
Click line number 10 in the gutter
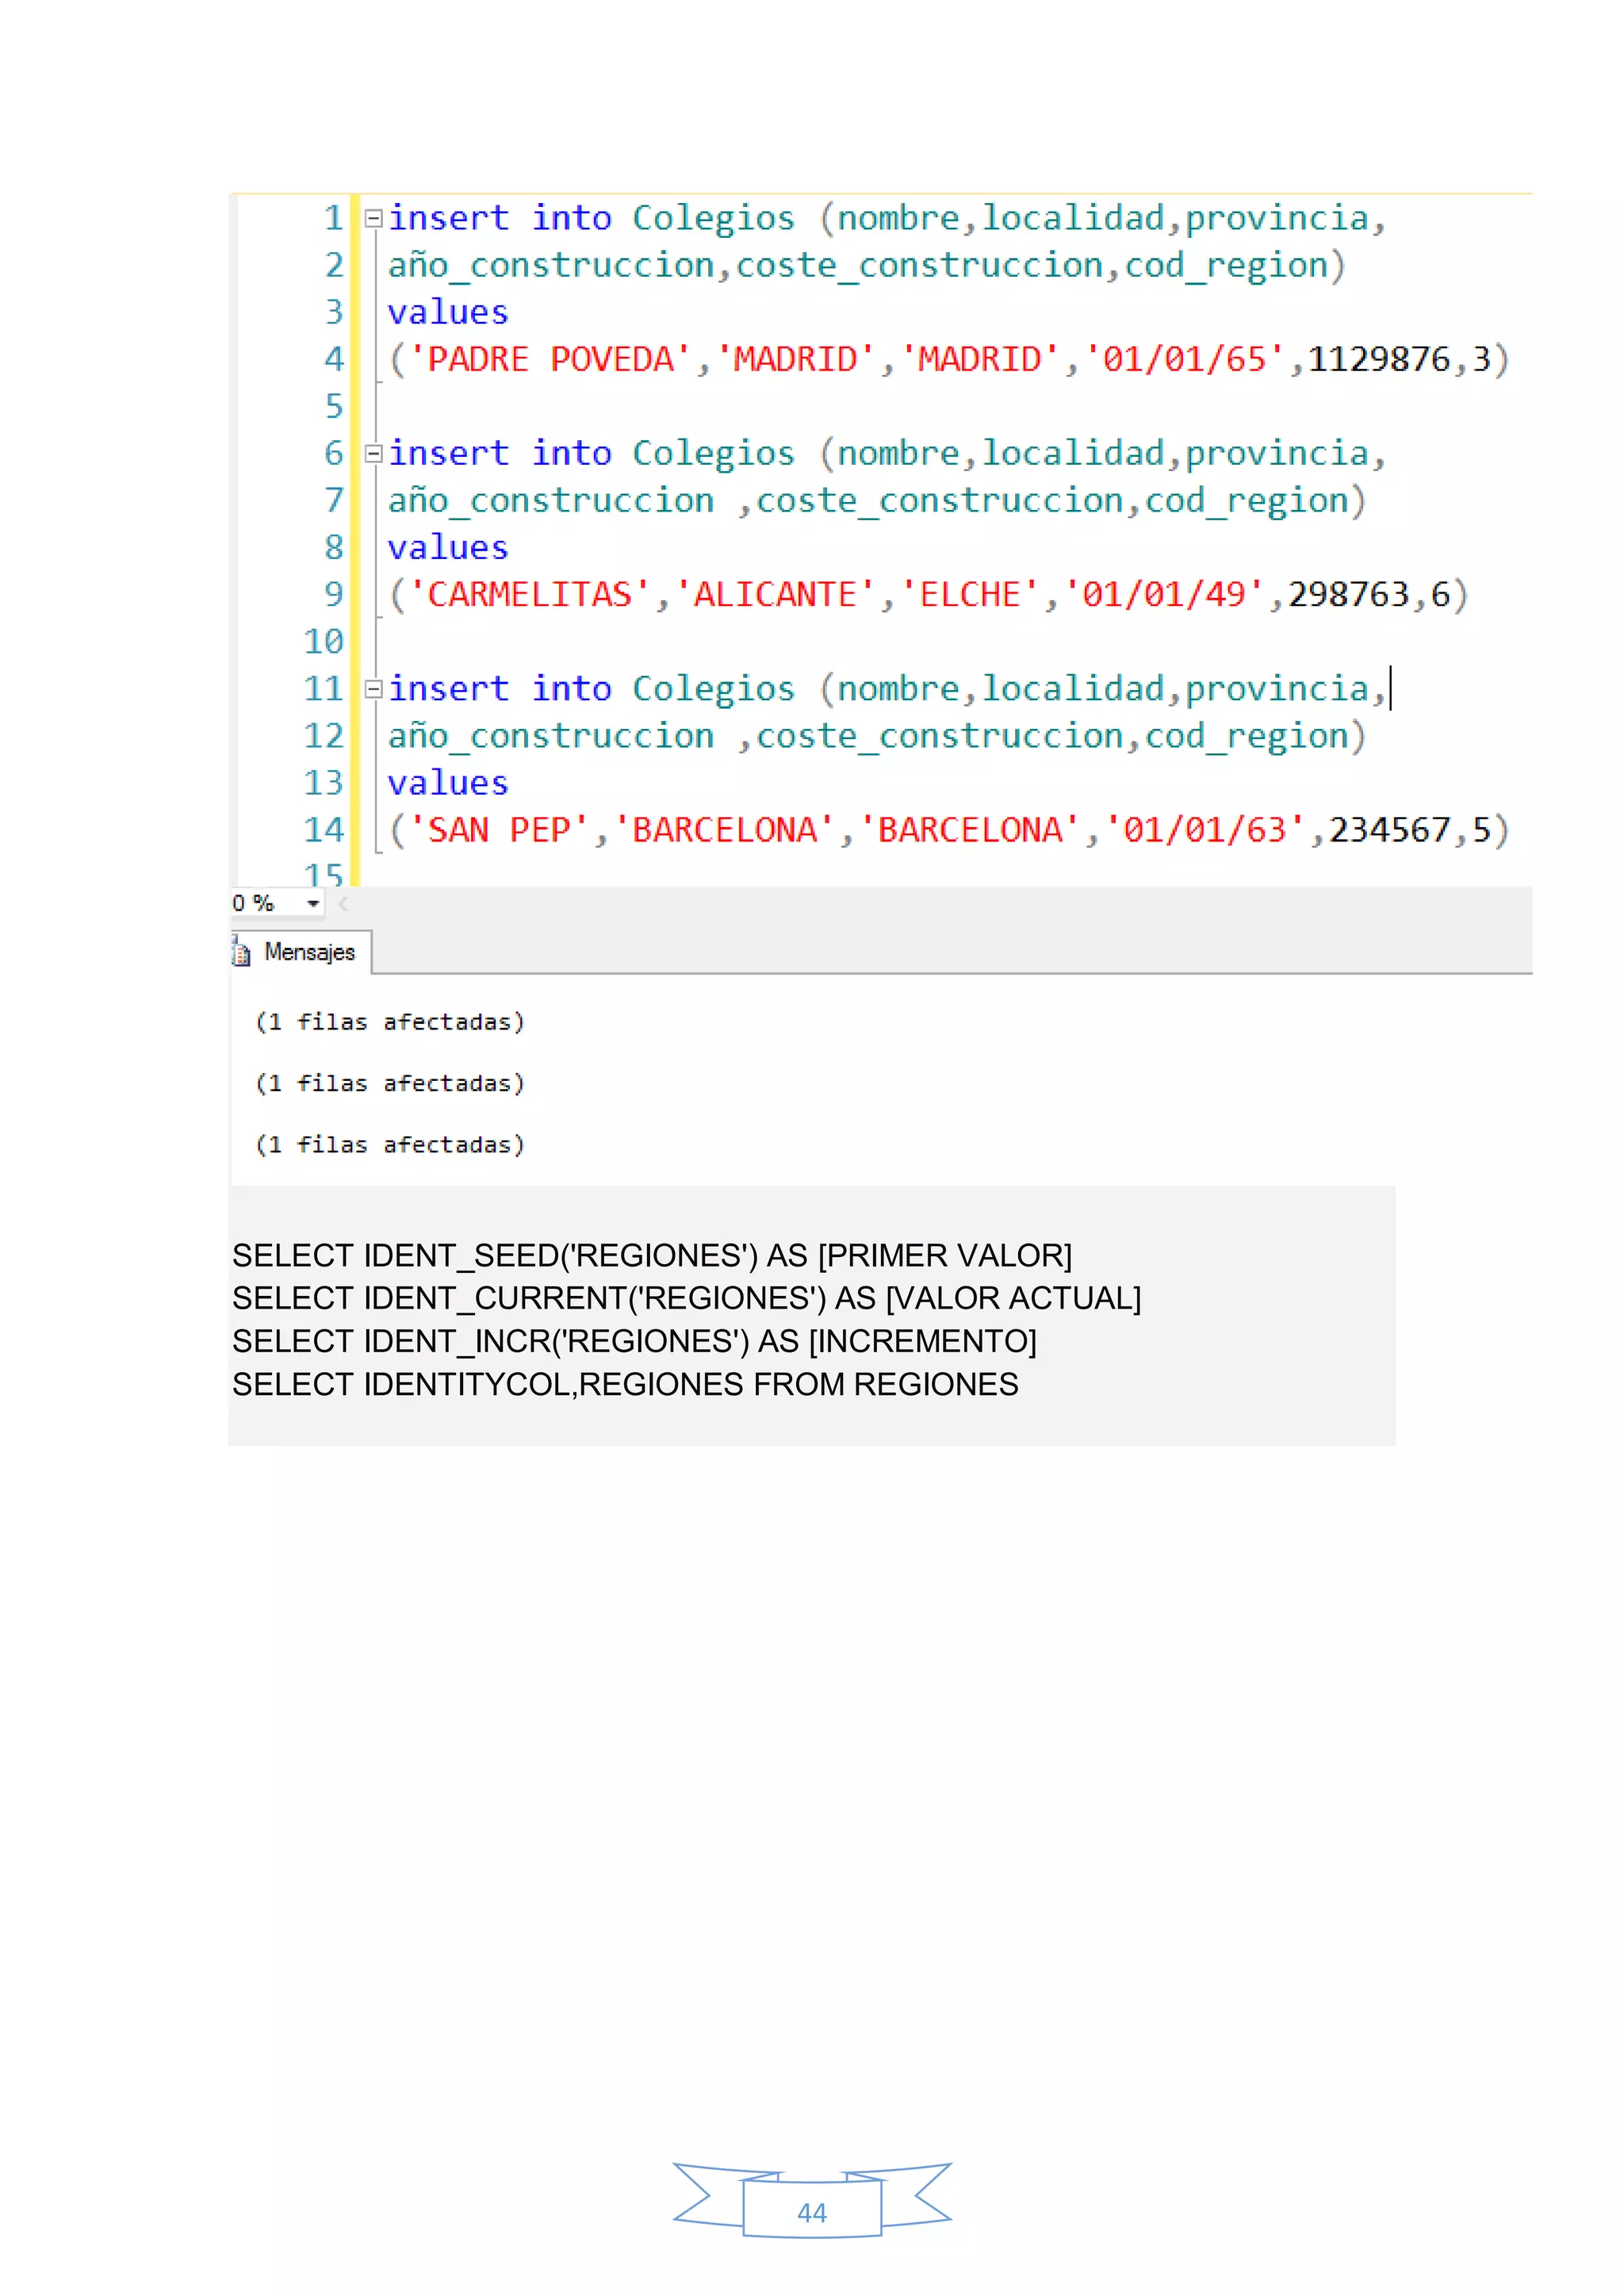click(x=323, y=641)
